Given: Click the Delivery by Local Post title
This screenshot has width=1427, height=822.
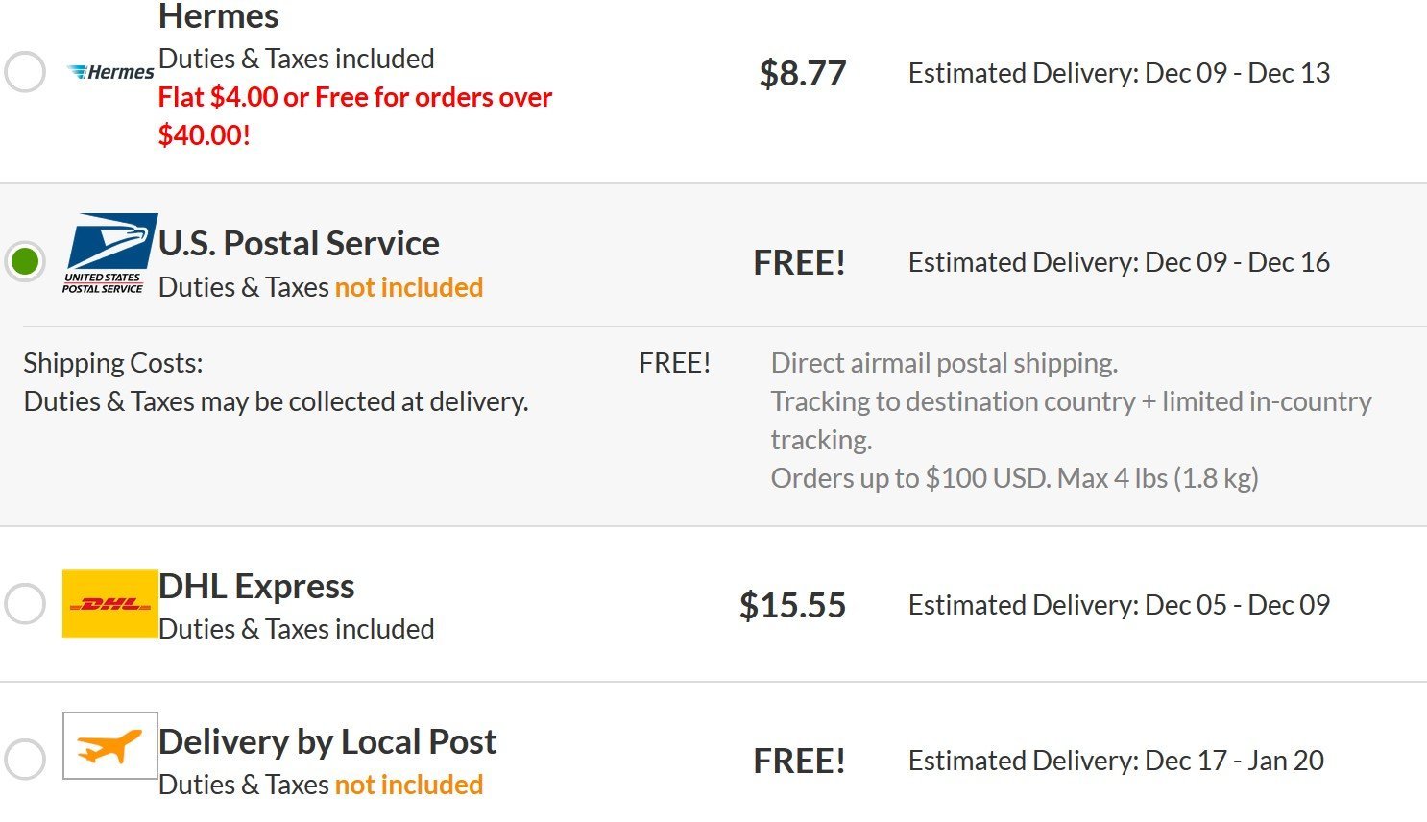Looking at the screenshot, I should pyautogui.click(x=327, y=742).
